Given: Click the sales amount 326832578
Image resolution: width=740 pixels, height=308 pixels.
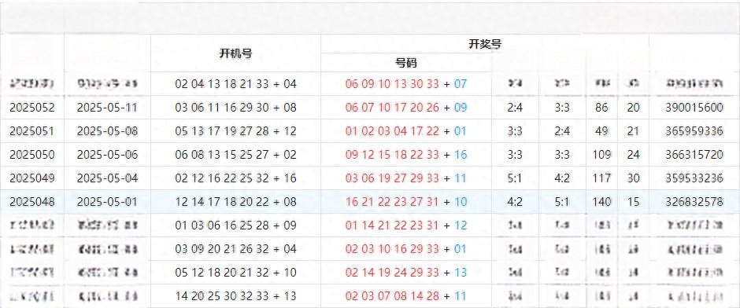Looking at the screenshot, I should pyautogui.click(x=694, y=202).
